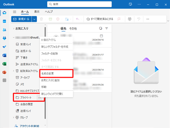Click the Report shield icon in toolbar
Screen dimensions: 170x128
(x=58, y=19)
